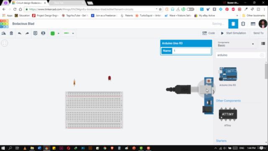Image resolution: width=268 pixels, height=151 pixels.
Task: Open the wire type dropdown arrow
Action: [x=73, y=34]
